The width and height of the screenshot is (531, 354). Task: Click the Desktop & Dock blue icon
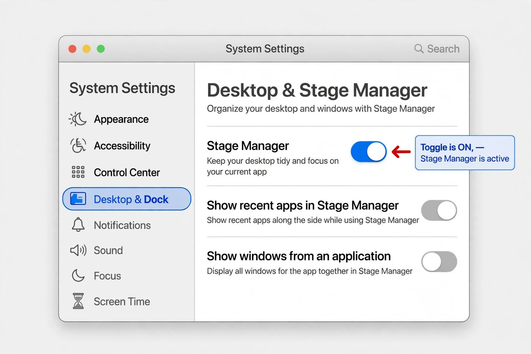pos(78,199)
